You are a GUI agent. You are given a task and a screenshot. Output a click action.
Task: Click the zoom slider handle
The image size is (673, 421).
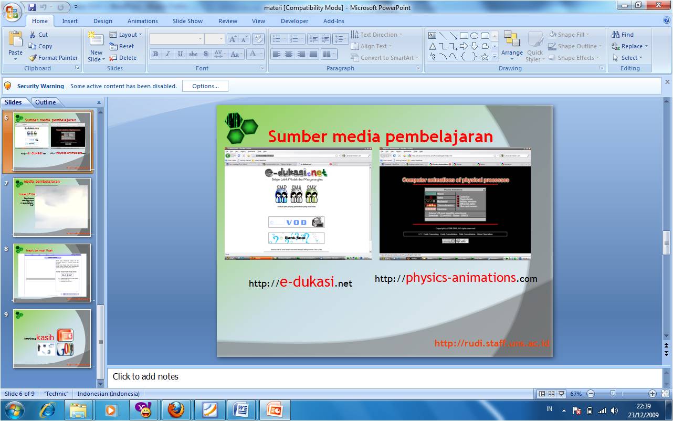[613, 394]
